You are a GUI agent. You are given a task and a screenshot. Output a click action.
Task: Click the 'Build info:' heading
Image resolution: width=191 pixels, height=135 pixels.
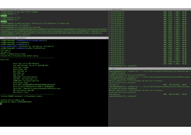tap(5, 60)
